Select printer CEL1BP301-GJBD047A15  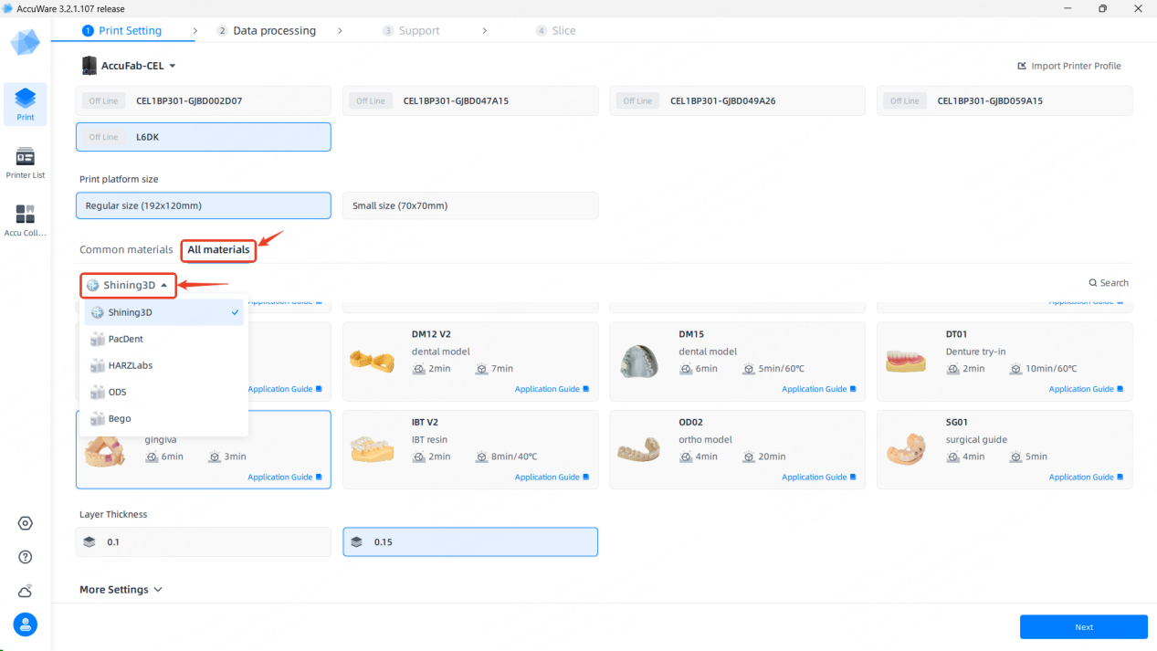470,100
